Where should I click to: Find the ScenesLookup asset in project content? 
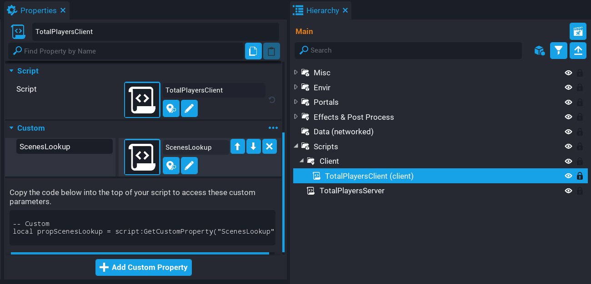click(x=171, y=166)
